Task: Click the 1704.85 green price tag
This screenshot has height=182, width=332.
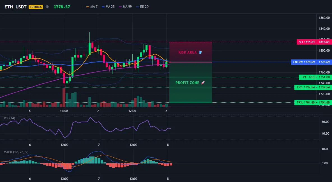Action: click(324, 103)
